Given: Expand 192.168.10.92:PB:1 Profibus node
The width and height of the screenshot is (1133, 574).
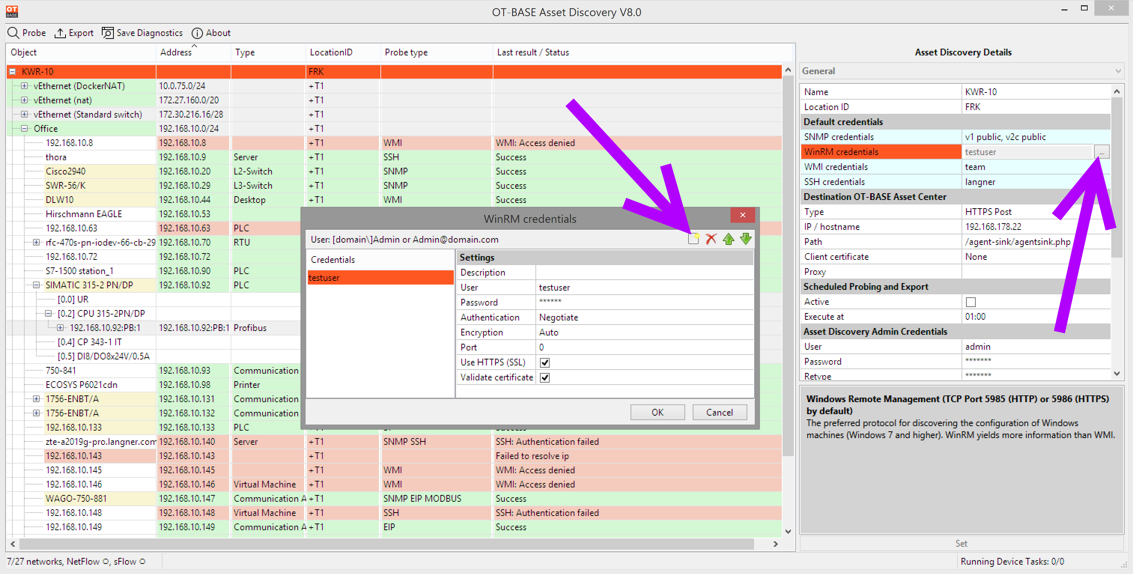Looking at the screenshot, I should [60, 328].
